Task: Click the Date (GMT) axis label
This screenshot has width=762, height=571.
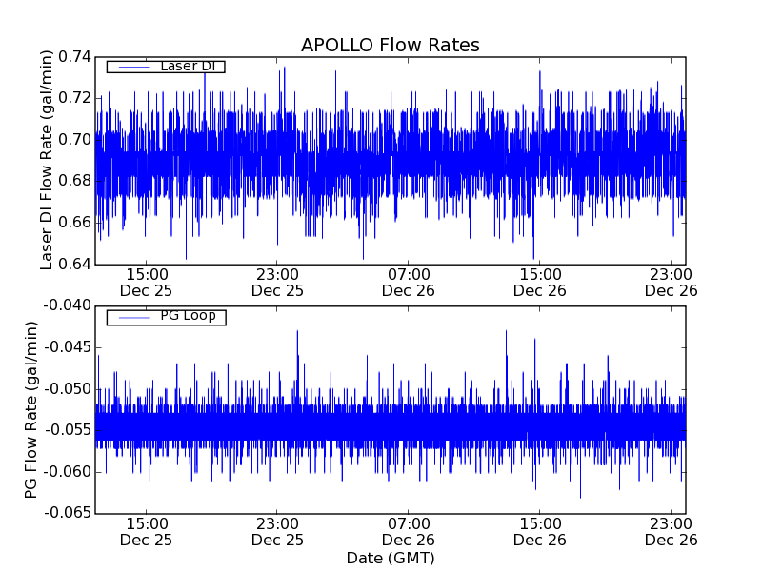Action: click(x=391, y=558)
